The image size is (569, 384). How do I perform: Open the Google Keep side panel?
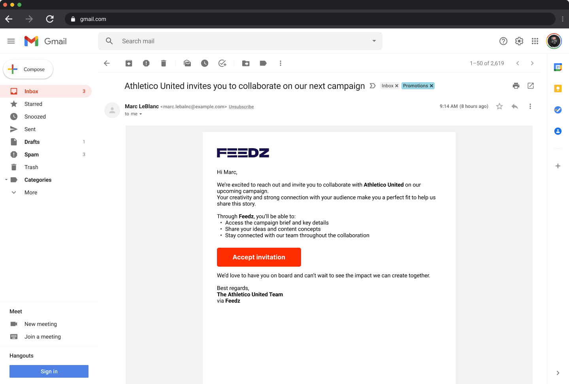pyautogui.click(x=558, y=88)
